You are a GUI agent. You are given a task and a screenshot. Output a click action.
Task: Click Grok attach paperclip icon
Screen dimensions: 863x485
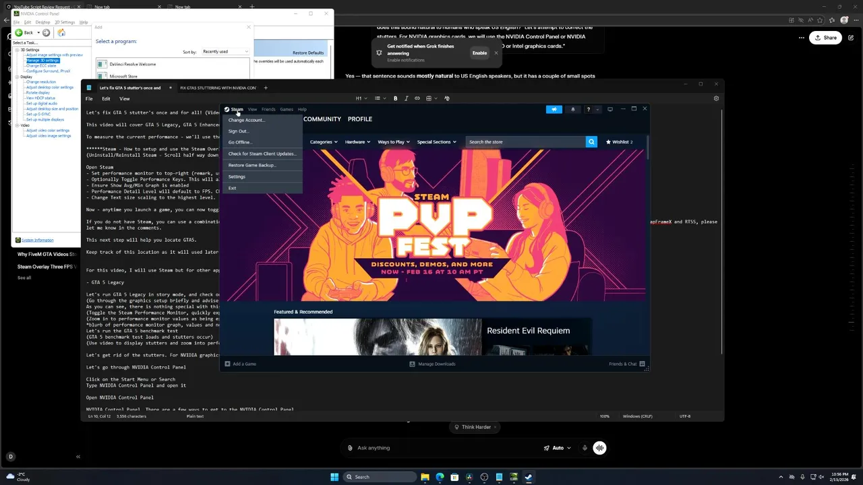click(350, 448)
